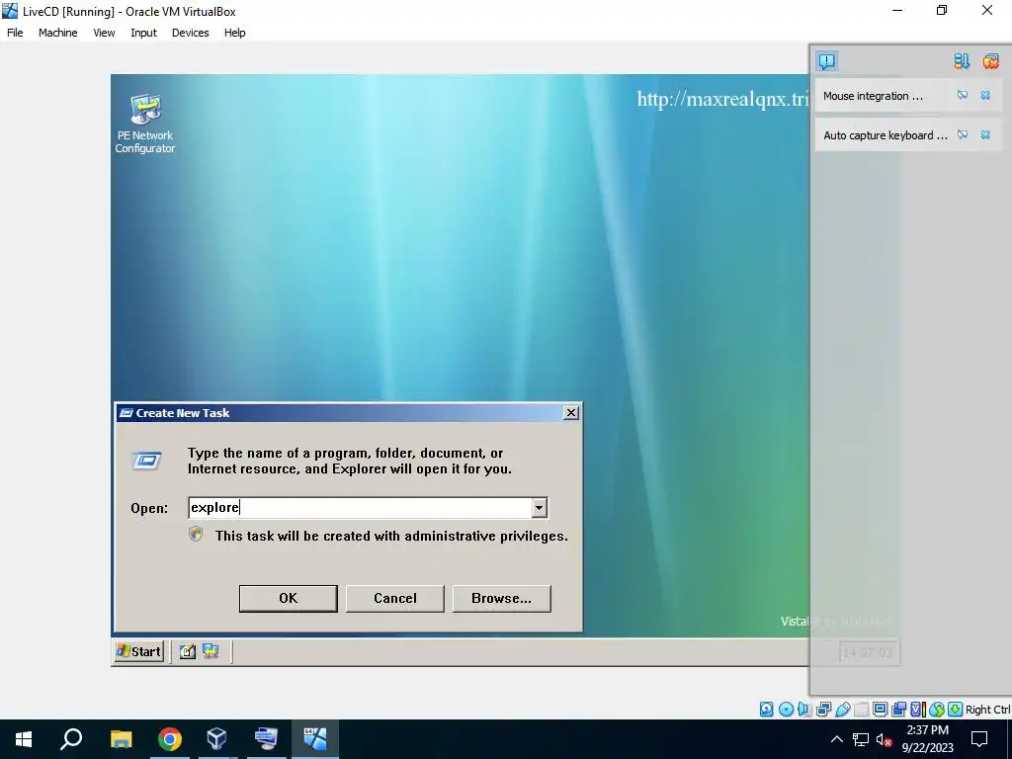
Task: Open the Input menu
Action: click(143, 33)
